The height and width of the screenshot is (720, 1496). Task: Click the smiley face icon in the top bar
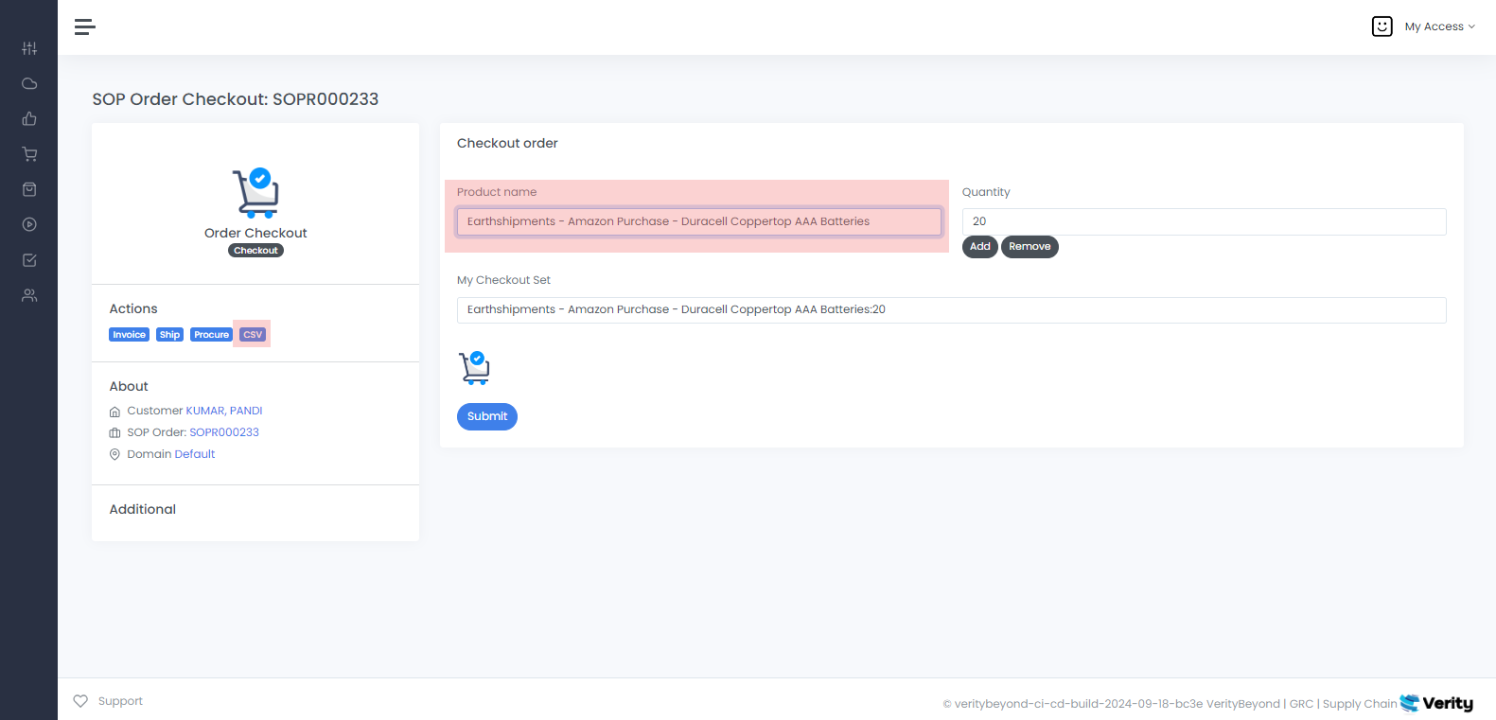(1382, 26)
